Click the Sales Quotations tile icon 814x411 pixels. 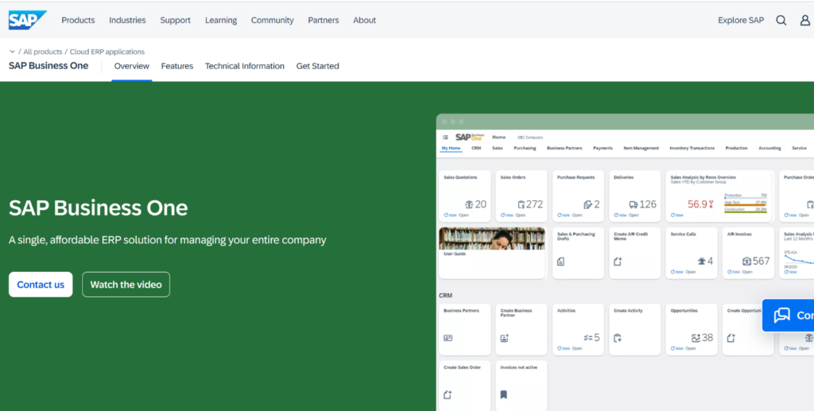click(469, 204)
